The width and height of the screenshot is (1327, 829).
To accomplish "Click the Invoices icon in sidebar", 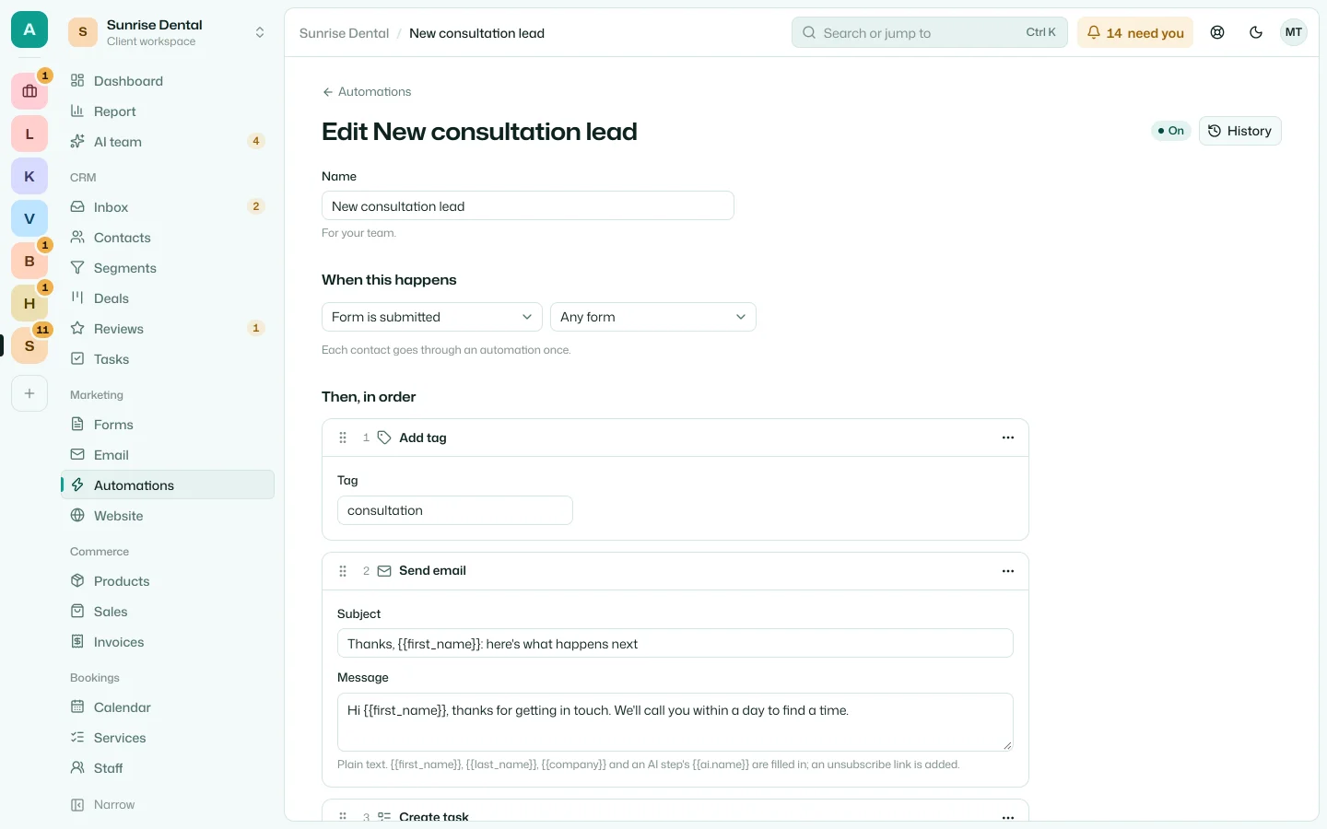I will pos(77,642).
